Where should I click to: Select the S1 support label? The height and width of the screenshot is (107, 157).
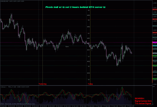coord(89,56)
